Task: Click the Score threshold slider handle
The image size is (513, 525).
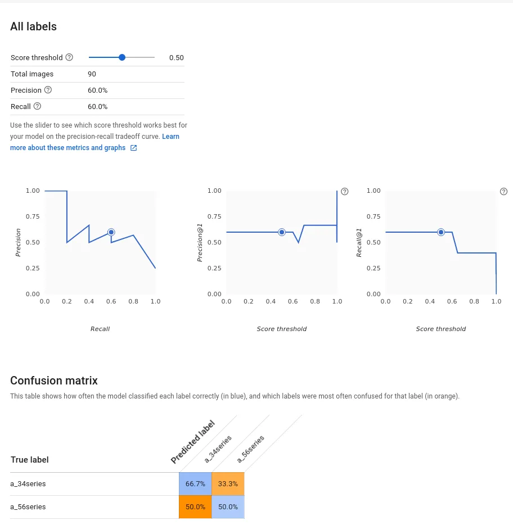Action: coord(122,57)
